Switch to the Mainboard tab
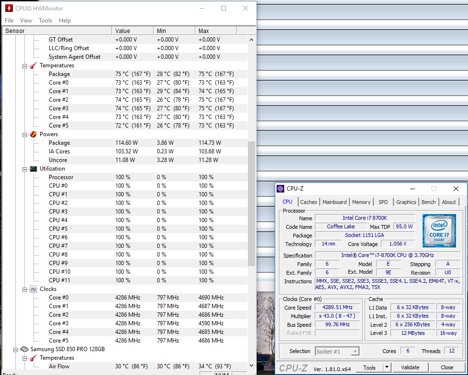 334,202
